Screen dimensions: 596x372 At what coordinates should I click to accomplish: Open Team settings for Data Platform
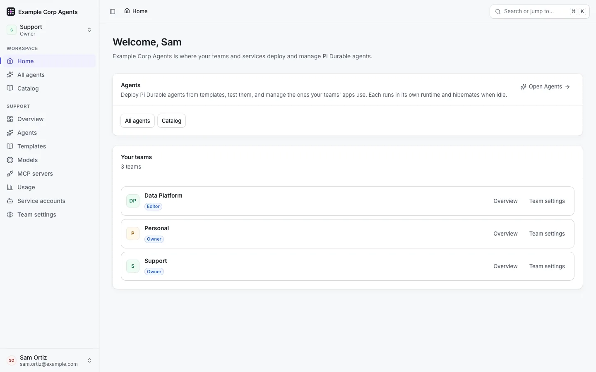pyautogui.click(x=547, y=201)
